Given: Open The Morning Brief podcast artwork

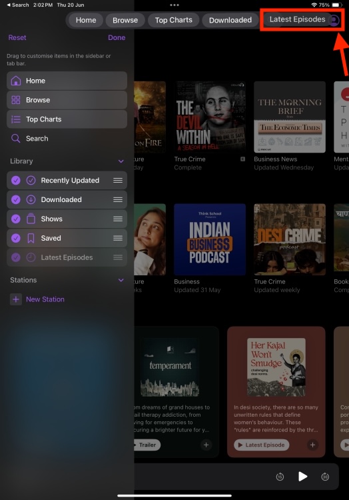Looking at the screenshot, I should click(x=290, y=117).
